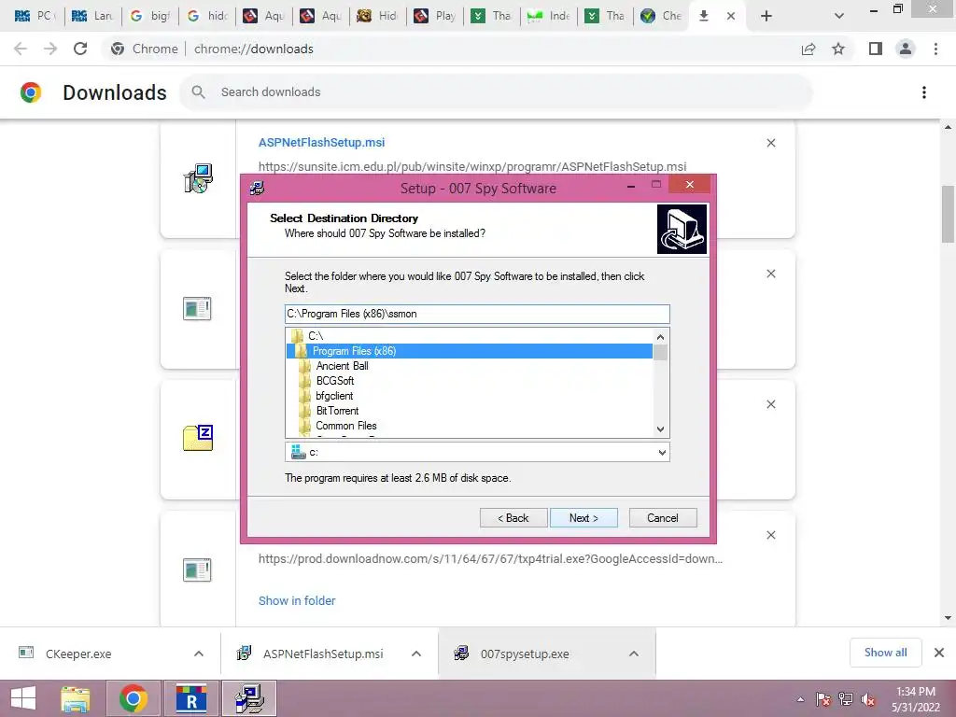956x717 pixels.
Task: Click the chrome://downloads address bar
Action: (451, 49)
